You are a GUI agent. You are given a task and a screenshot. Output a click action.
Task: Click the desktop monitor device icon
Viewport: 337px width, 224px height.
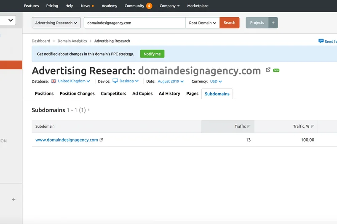tap(115, 81)
